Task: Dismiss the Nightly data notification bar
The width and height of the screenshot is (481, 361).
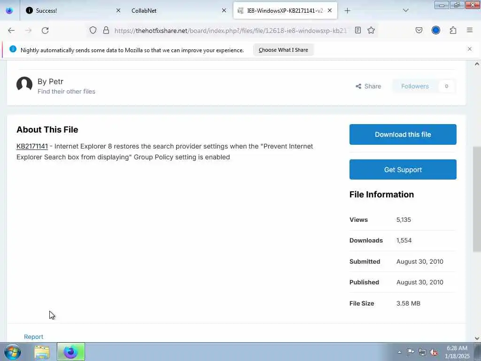Action: pyautogui.click(x=469, y=49)
